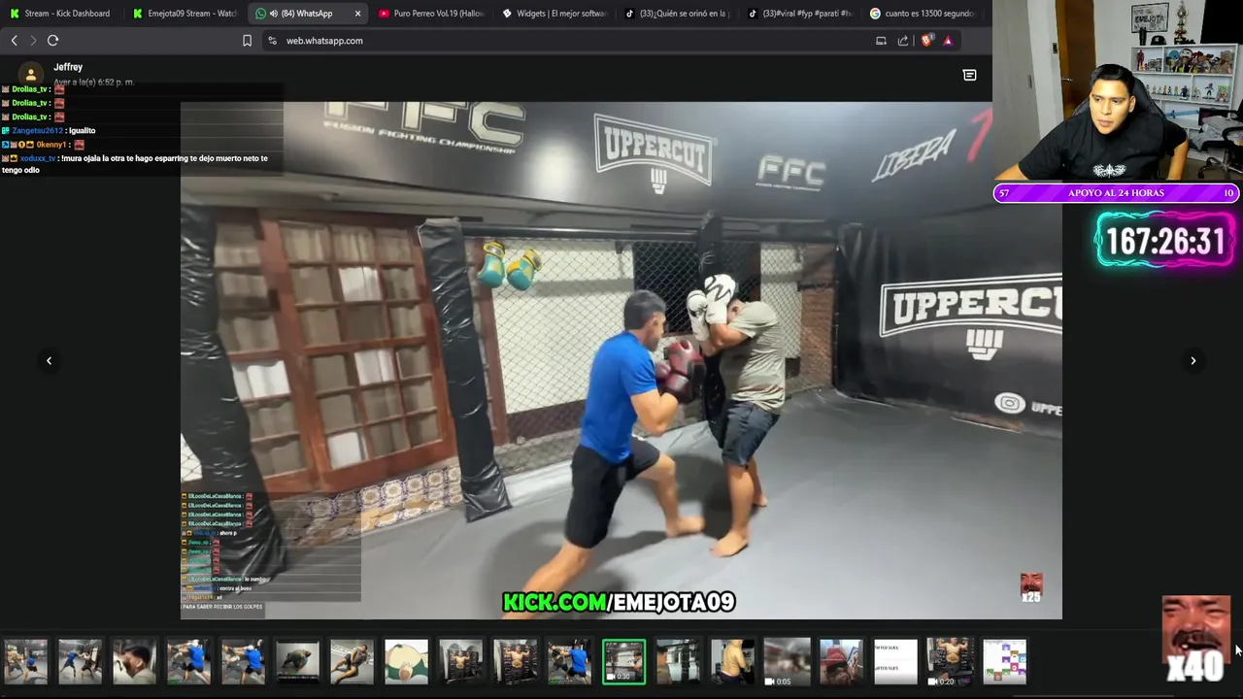
Task: Open the 0:05 video thumbnail
Action: [787, 661]
